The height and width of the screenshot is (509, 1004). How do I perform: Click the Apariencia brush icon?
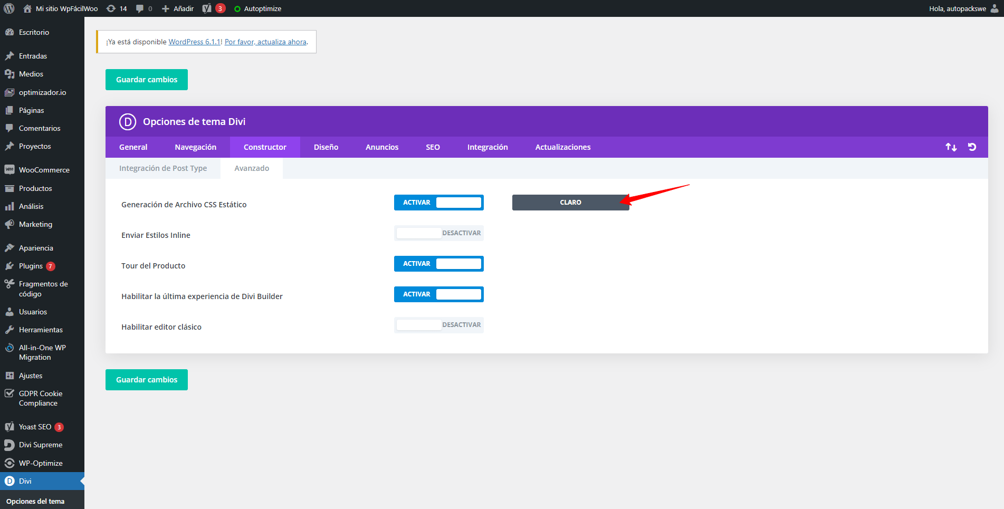click(x=9, y=248)
